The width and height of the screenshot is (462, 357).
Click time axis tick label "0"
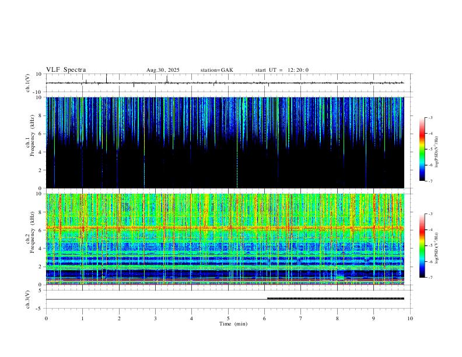tap(46, 318)
